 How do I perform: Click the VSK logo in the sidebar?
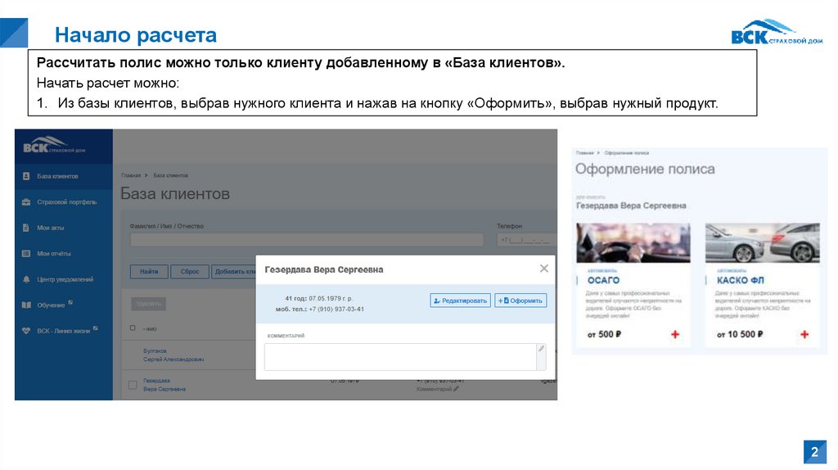click(53, 145)
